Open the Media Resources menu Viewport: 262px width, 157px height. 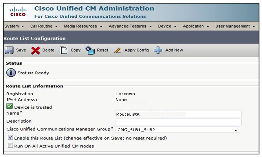pos(83,26)
